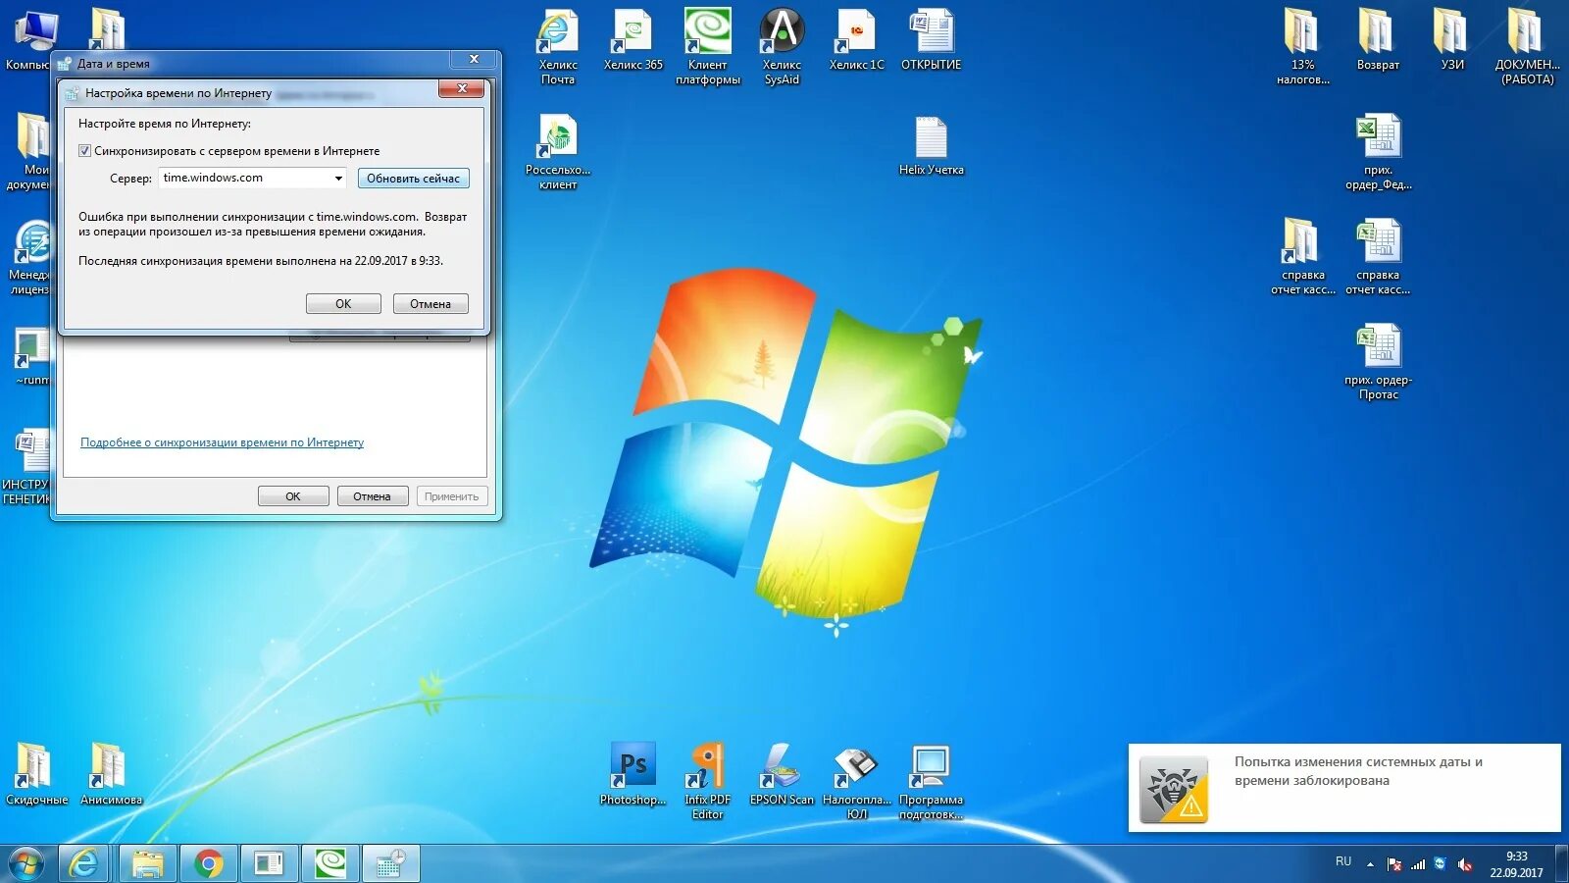Open Internet Explorer from the taskbar

[x=84, y=863]
